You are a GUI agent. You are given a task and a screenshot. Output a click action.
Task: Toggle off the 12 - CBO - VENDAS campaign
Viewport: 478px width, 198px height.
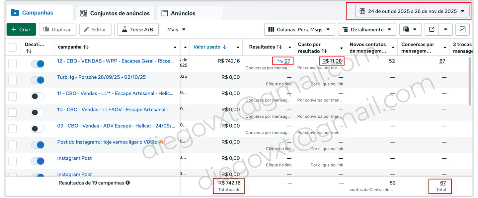pyautogui.click(x=38, y=64)
